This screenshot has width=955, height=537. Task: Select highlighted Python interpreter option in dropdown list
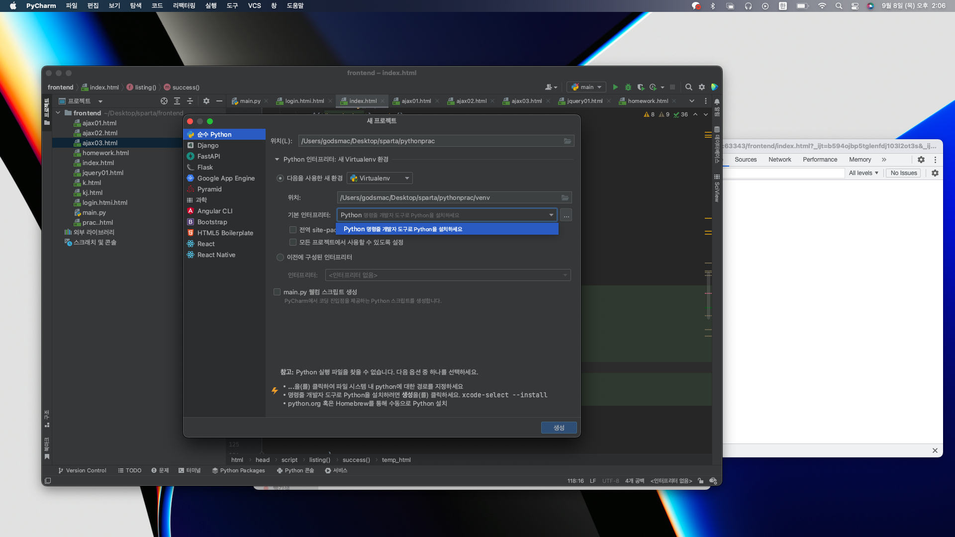pyautogui.click(x=447, y=229)
